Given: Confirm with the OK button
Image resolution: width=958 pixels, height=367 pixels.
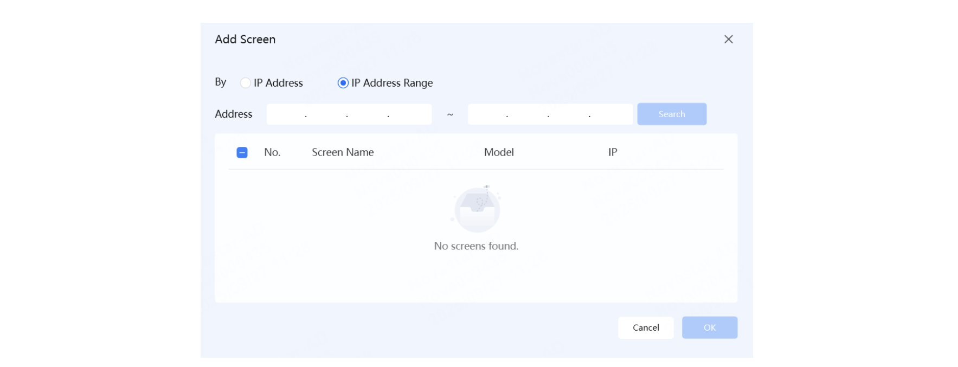Looking at the screenshot, I should pyautogui.click(x=709, y=327).
